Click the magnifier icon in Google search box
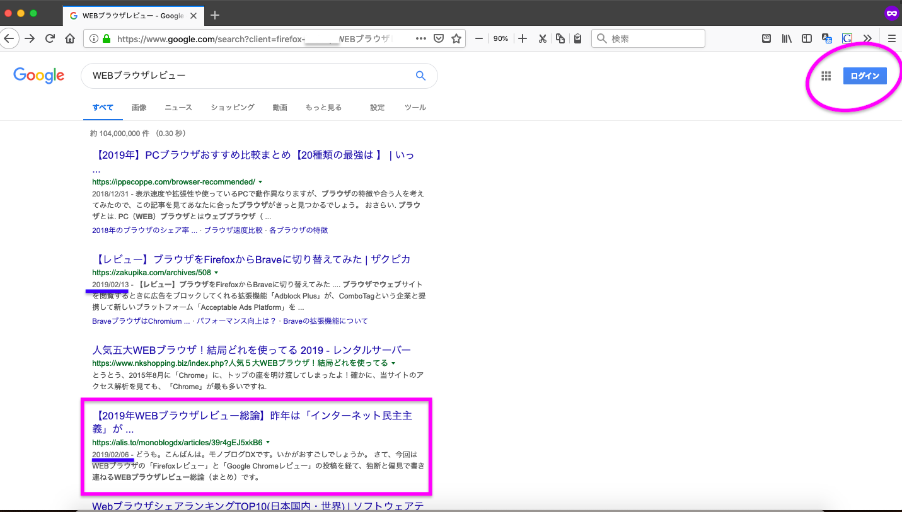The image size is (902, 512). pyautogui.click(x=420, y=76)
